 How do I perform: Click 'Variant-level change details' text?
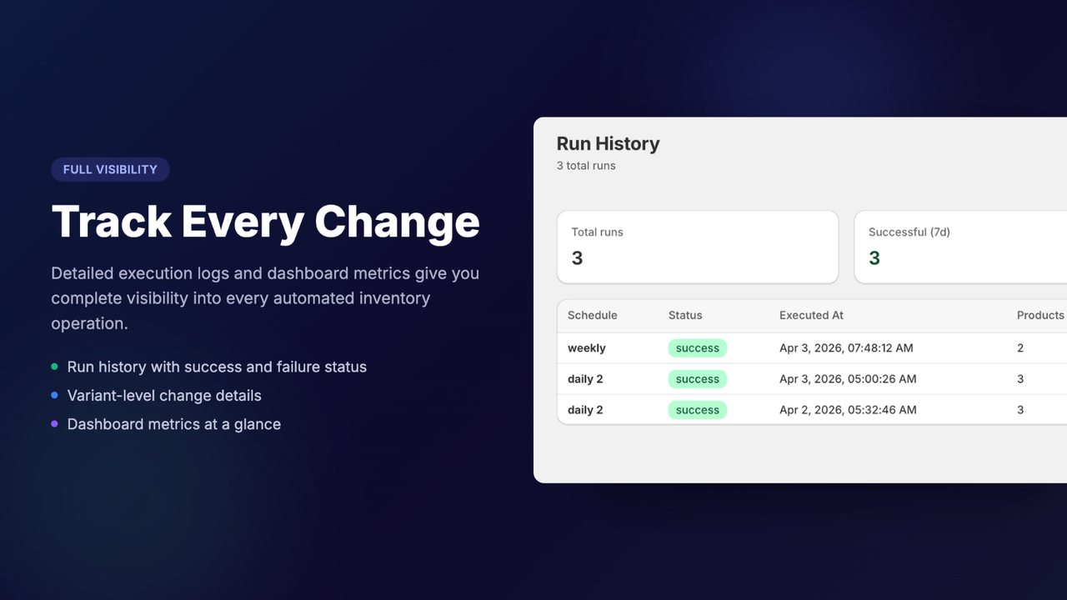[x=164, y=396]
